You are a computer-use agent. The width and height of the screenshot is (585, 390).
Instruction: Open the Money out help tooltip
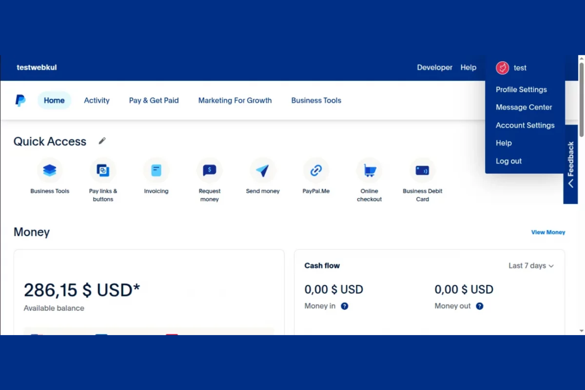coord(479,306)
